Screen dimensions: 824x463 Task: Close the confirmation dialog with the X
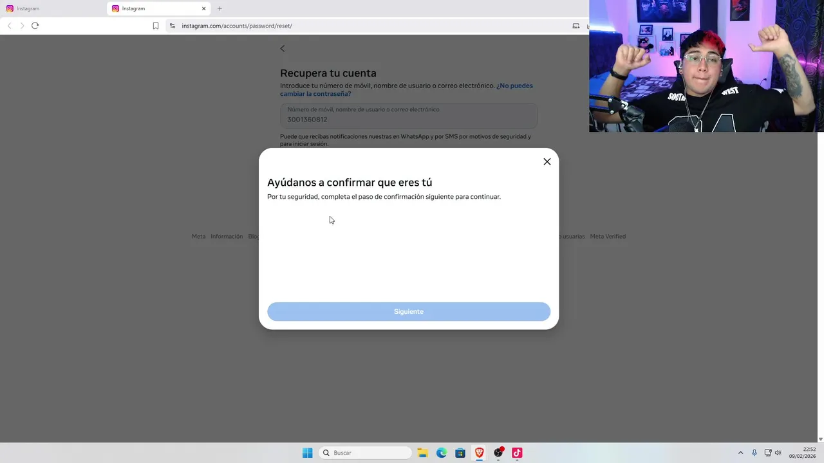pos(547,162)
